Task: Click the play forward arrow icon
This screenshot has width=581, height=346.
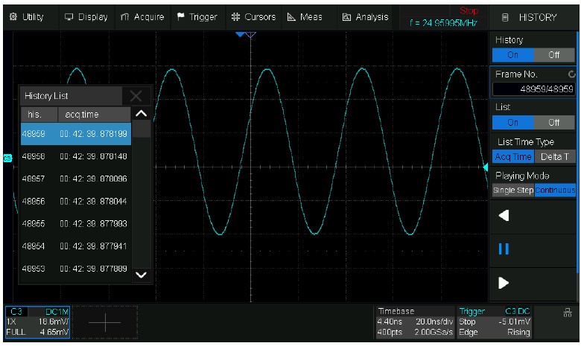Action: [504, 282]
